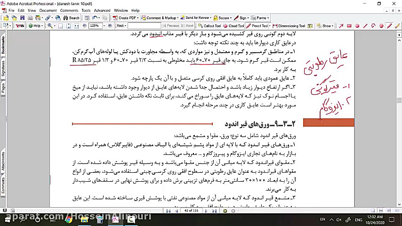Select the red Arrow drawing tool
The width and height of the screenshot is (402, 226).
coord(341,25)
